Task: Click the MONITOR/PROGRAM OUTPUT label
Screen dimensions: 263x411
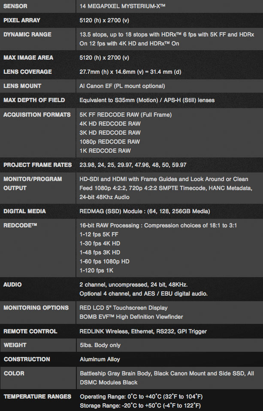Action: pyautogui.click(x=33, y=184)
